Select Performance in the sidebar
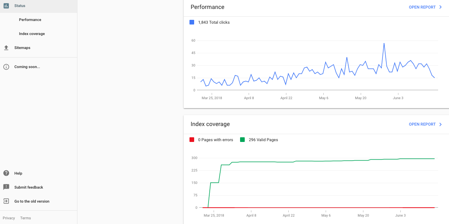449x224 pixels. click(x=30, y=19)
